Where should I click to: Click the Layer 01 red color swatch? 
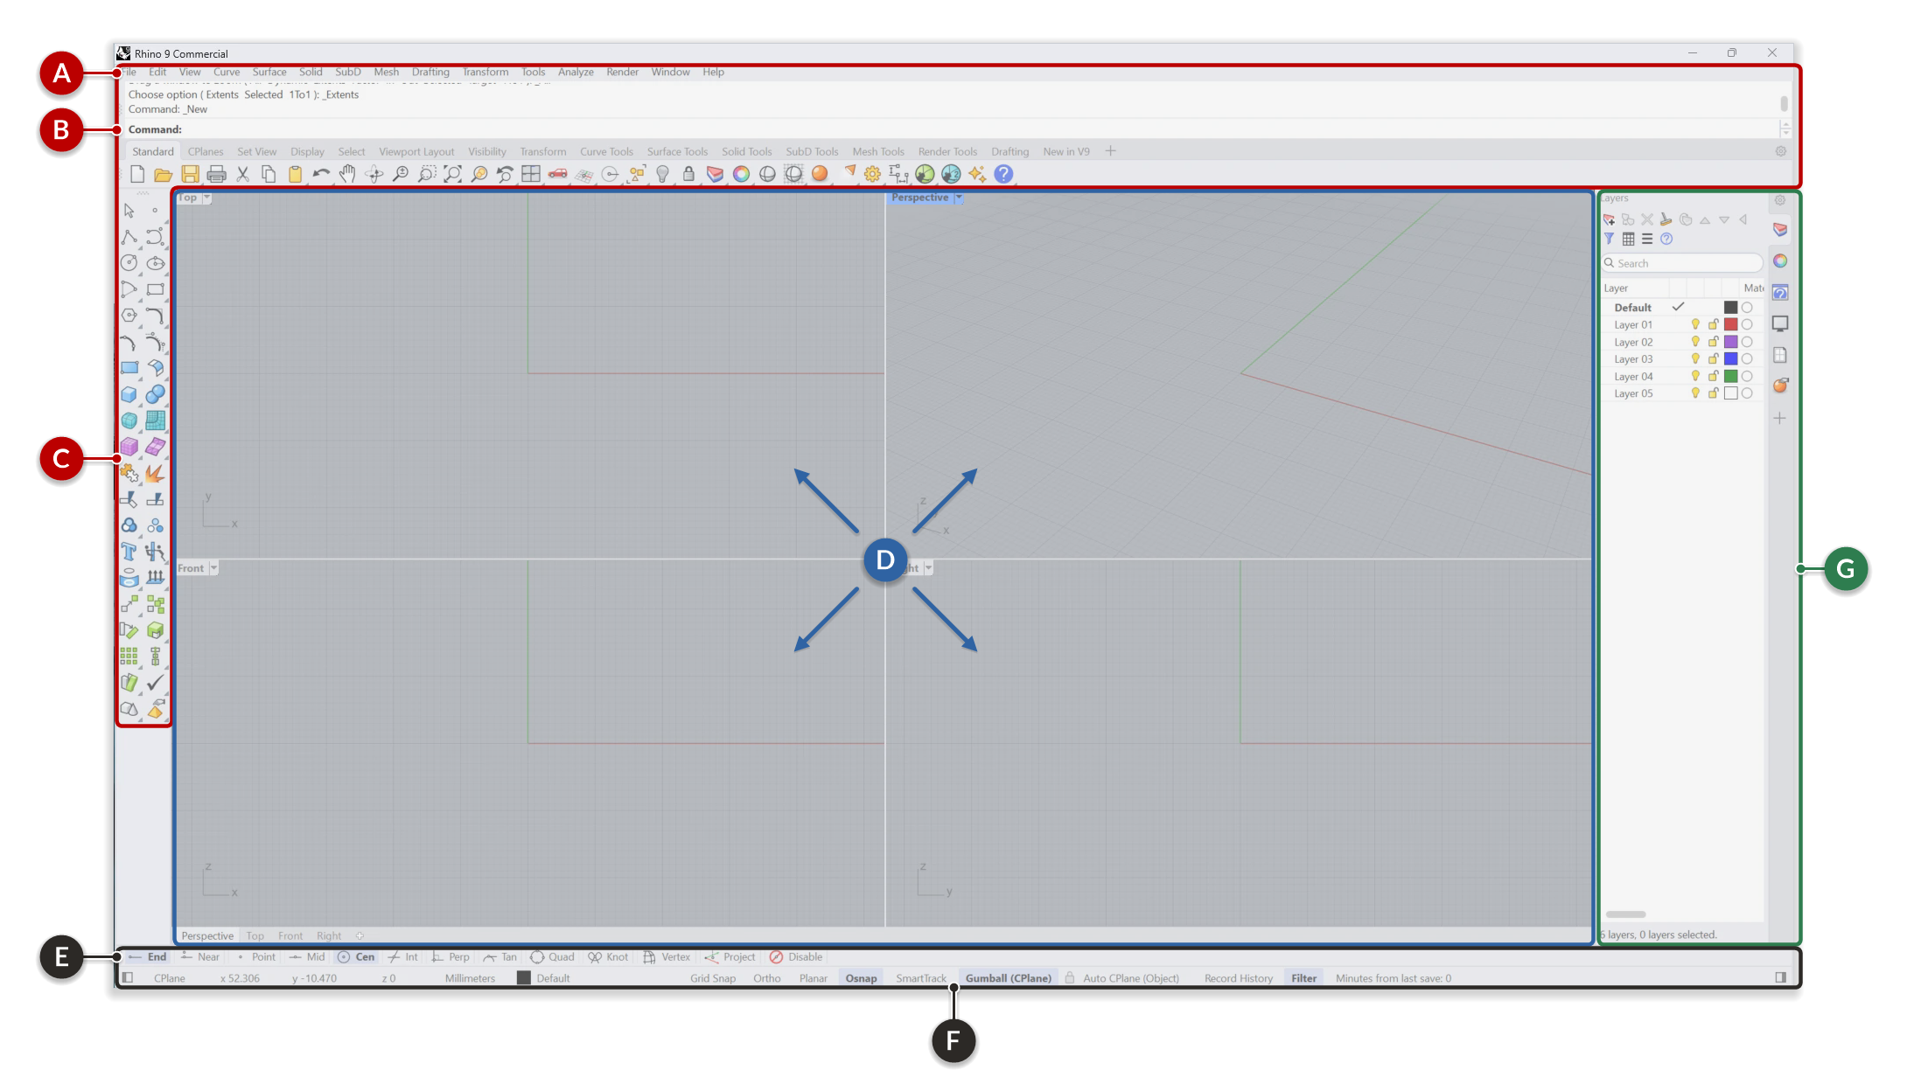pyautogui.click(x=1730, y=324)
